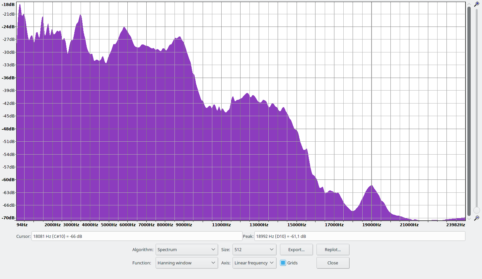Screen dimensions: 482x279
Task: Open the Function dropdown showing Hanning window
Action: click(x=187, y=263)
